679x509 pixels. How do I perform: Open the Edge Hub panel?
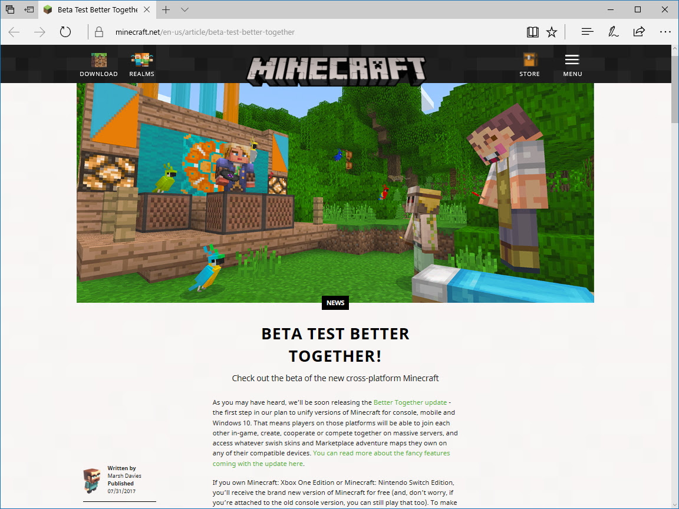coord(587,32)
